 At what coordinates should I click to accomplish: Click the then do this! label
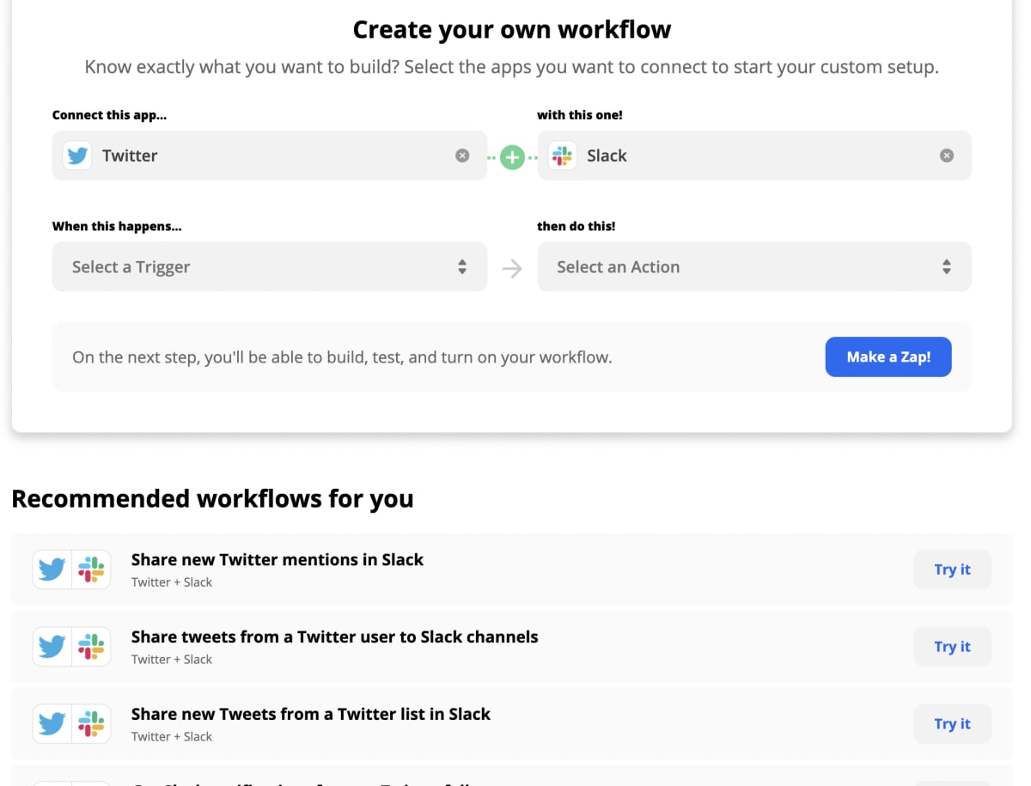click(x=577, y=227)
